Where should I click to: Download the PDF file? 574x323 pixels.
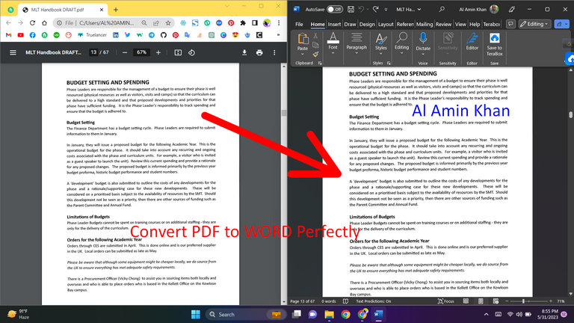pos(244,52)
